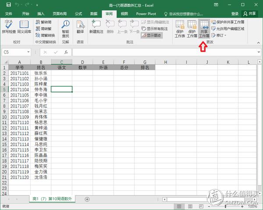Click the fx insert function button
The image size is (263, 210).
[66, 52]
